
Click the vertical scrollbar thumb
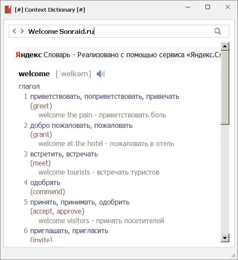click(x=225, y=88)
